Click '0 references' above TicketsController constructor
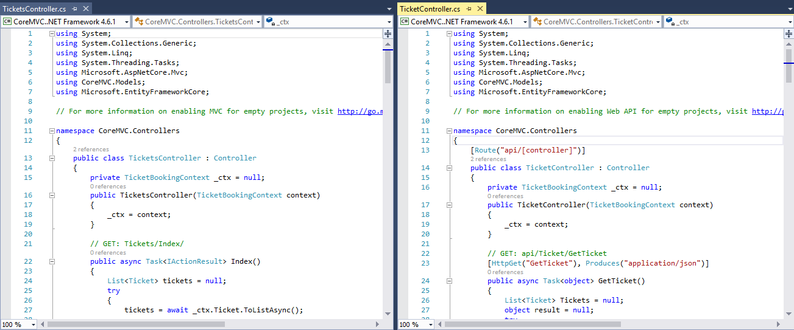794x330 pixels. point(108,187)
